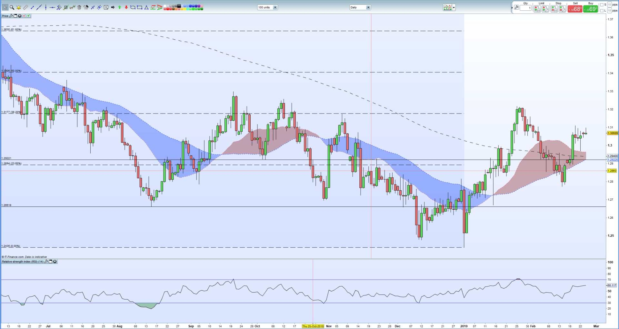Select the triangle channel pattern tool
619x329 pixels.
coord(160,7)
